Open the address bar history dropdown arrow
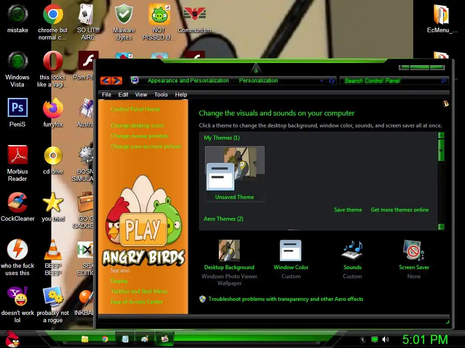 [x=322, y=81]
